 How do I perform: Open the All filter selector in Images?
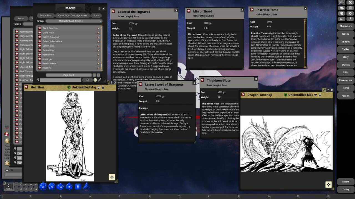(87, 80)
